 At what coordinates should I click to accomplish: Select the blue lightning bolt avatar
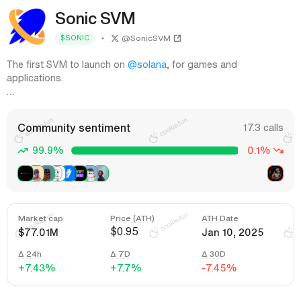click(69, 173)
